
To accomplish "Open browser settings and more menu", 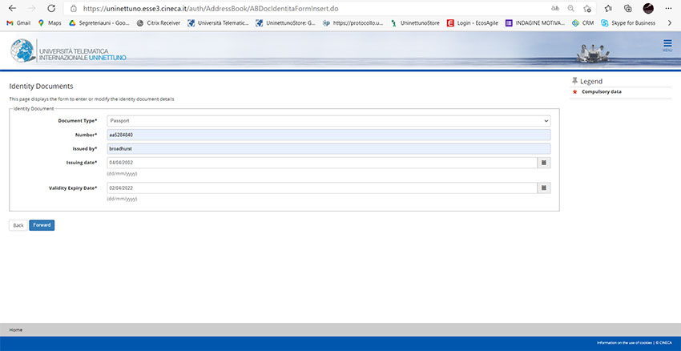I will coord(668,8).
